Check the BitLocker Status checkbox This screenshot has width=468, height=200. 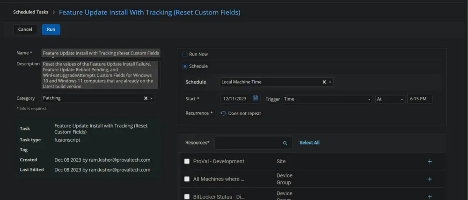[187, 197]
